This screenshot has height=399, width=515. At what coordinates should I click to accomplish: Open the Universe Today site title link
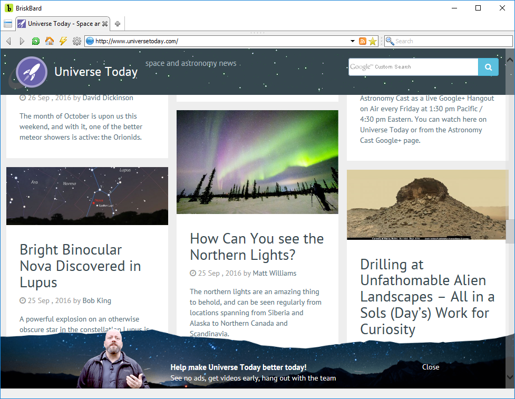pos(96,72)
